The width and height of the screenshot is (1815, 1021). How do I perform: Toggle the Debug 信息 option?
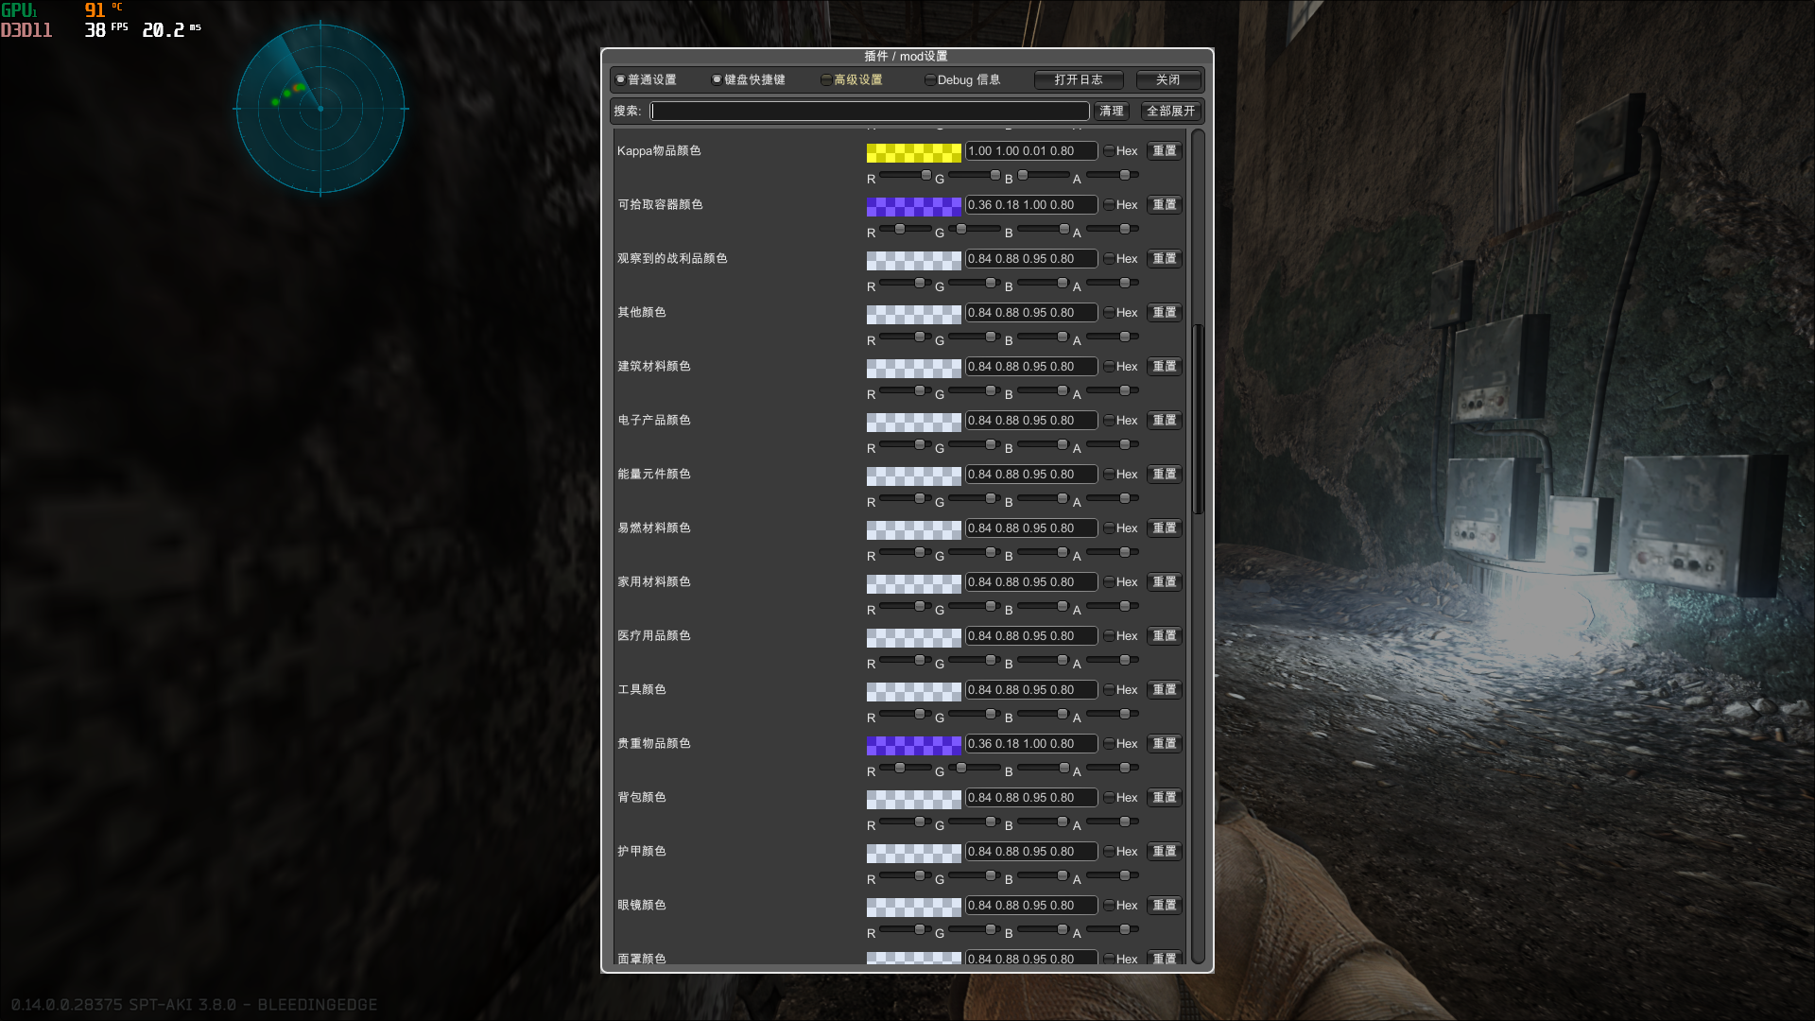coord(962,79)
